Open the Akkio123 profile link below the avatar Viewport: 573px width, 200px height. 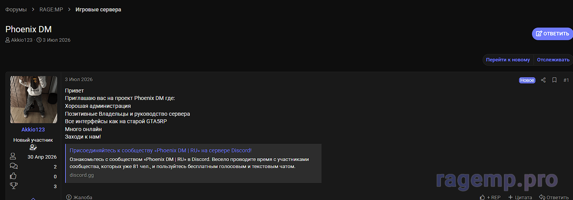click(x=33, y=130)
